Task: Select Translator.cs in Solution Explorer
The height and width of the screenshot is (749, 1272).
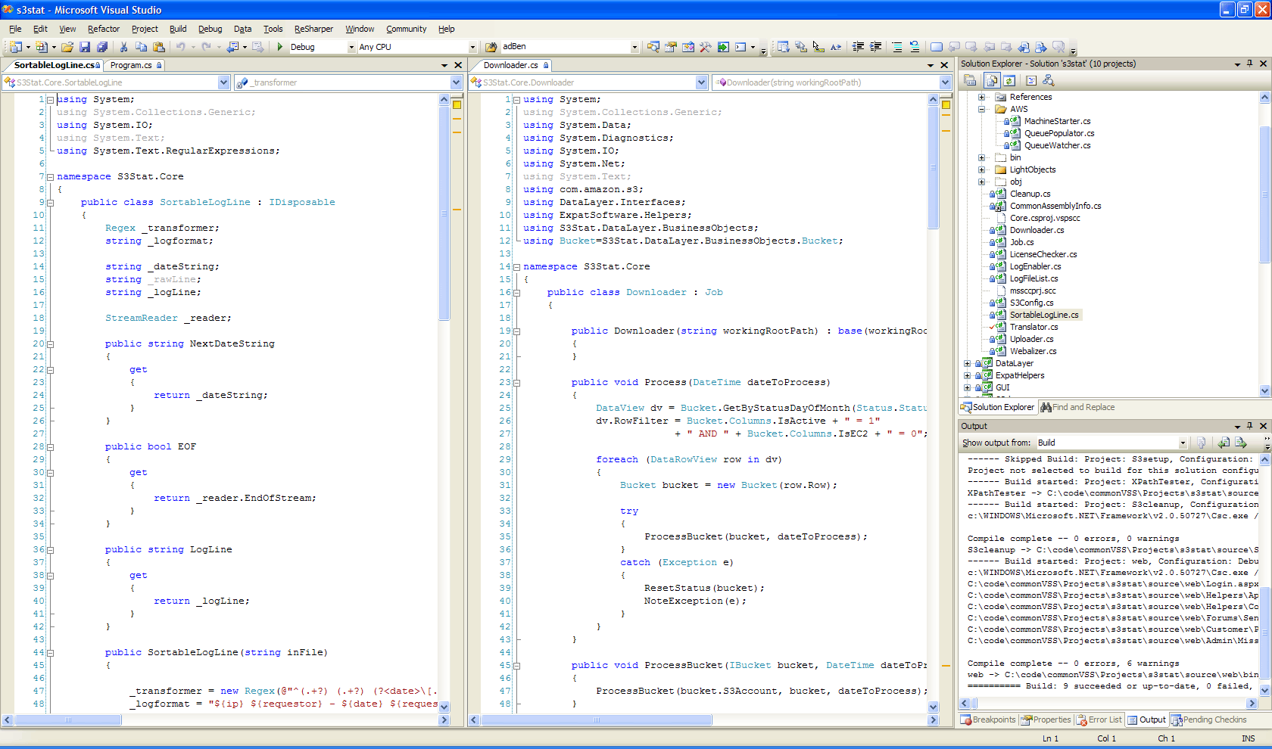Action: [1033, 327]
